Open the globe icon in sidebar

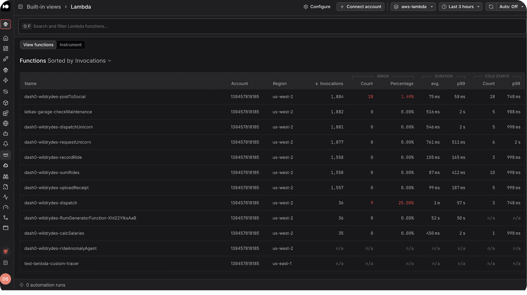tap(6, 123)
